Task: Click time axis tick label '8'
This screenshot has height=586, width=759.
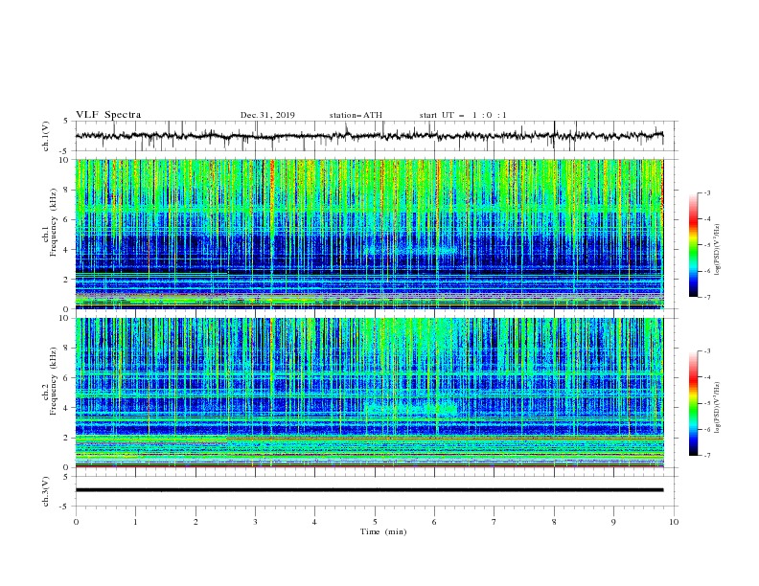Action: tap(554, 522)
